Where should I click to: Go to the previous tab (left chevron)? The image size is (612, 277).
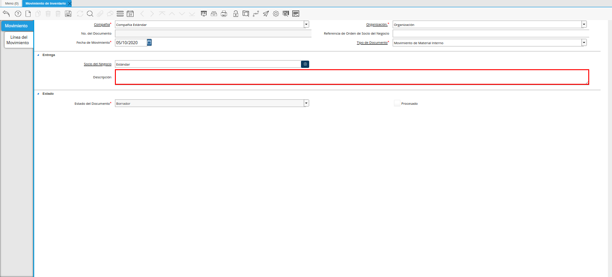pos(142,14)
